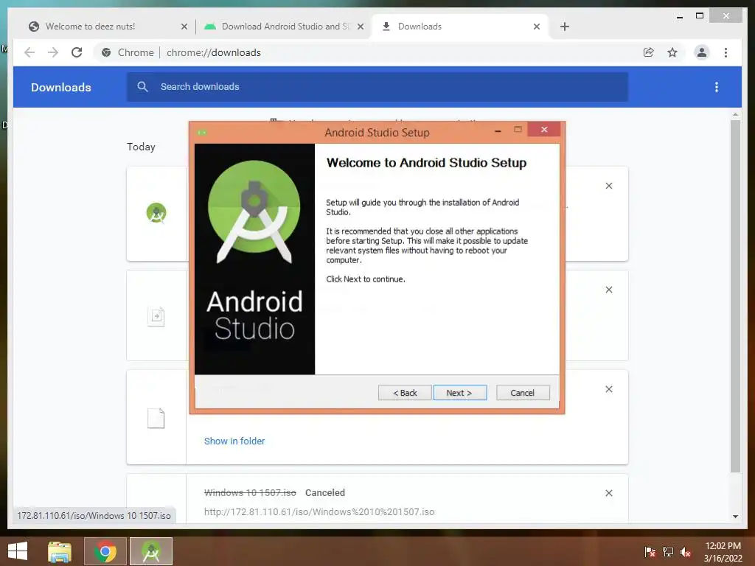
Task: Open Downloads page more actions menu
Action: (x=717, y=87)
